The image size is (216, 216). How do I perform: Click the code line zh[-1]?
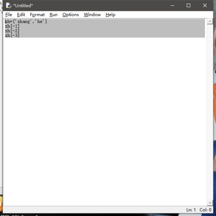pyautogui.click(x=12, y=26)
